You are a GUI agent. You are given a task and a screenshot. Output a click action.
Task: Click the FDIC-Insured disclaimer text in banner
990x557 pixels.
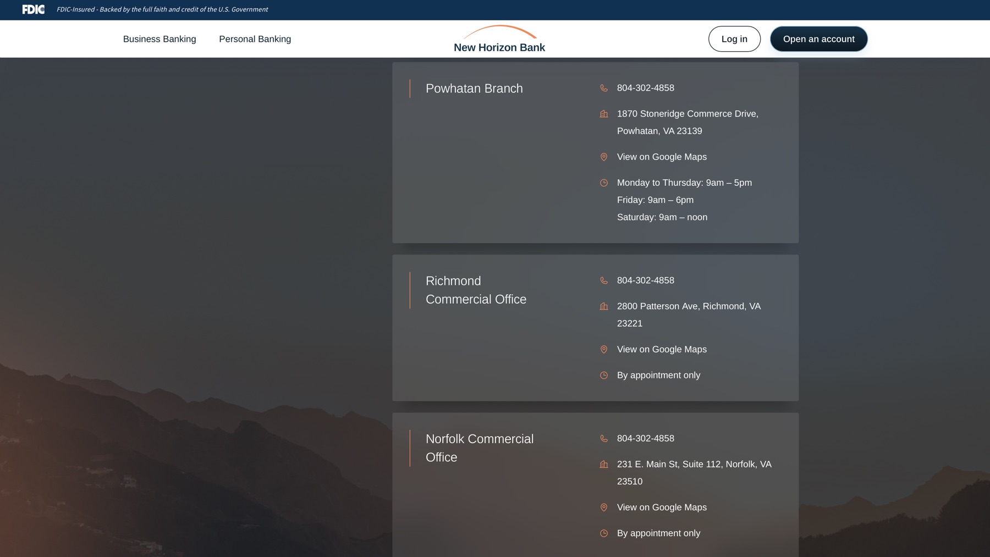coord(162,9)
